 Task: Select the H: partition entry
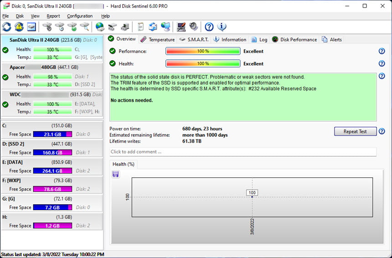point(52,221)
